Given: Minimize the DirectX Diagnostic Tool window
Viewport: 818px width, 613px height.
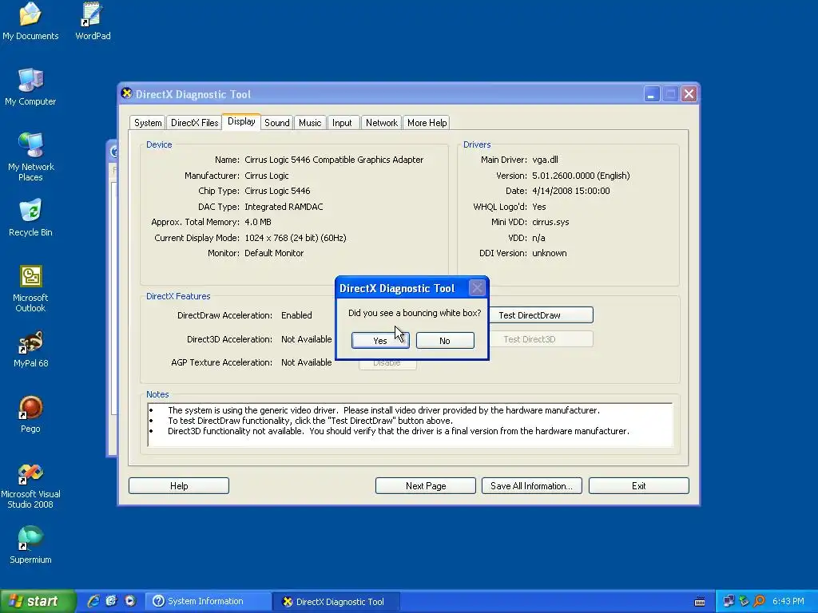Looking at the screenshot, I should (652, 94).
